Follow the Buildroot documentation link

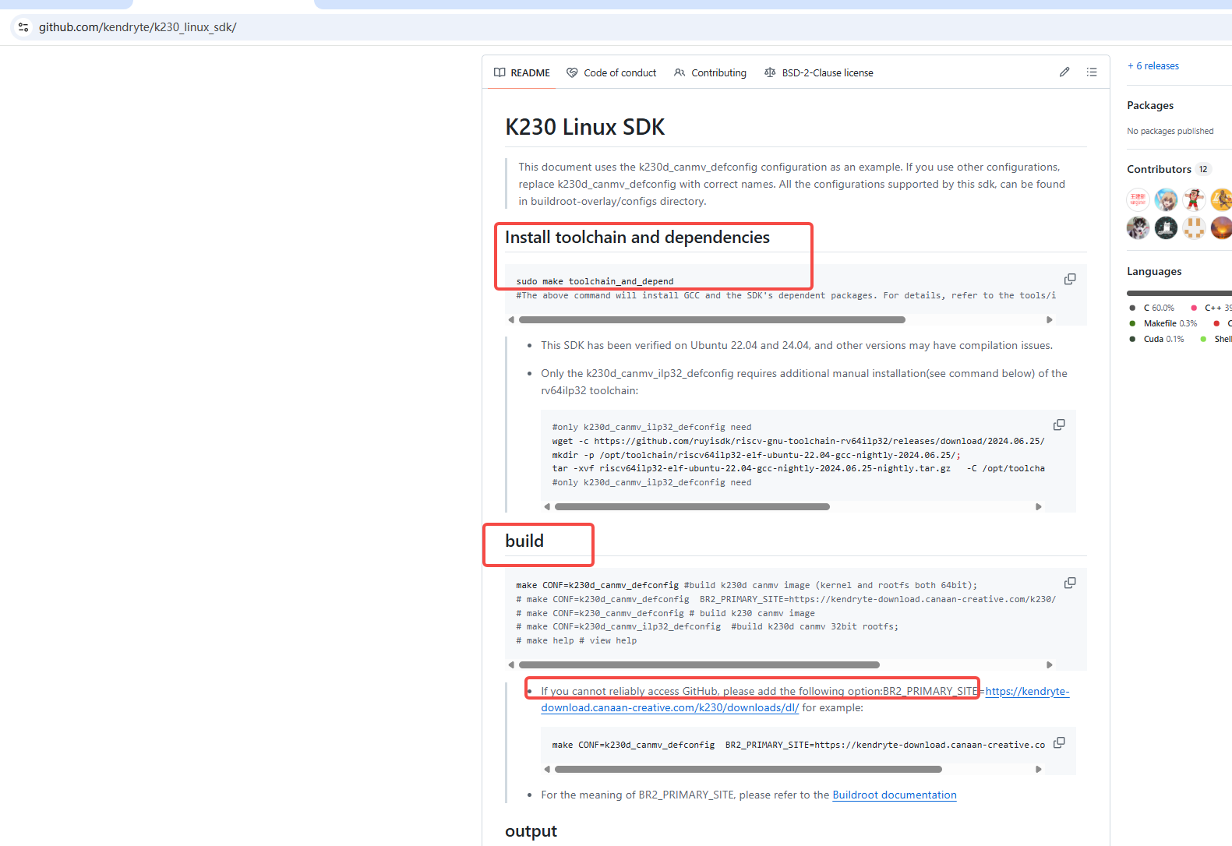894,795
